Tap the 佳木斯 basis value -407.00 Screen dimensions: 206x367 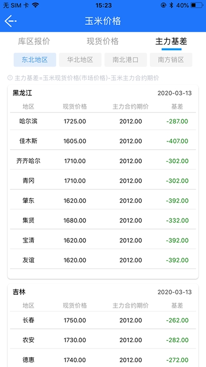[177, 141]
